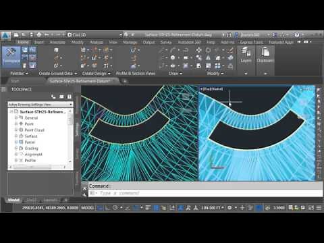
Task: Select the Circle tool in Draw panel
Action: [x=173, y=58]
